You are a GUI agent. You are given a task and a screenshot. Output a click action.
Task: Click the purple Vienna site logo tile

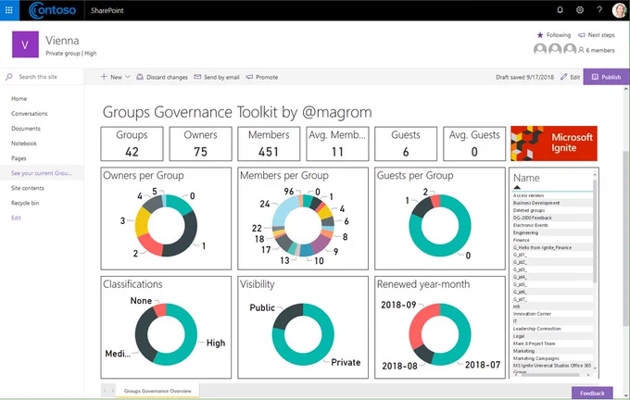(x=25, y=44)
